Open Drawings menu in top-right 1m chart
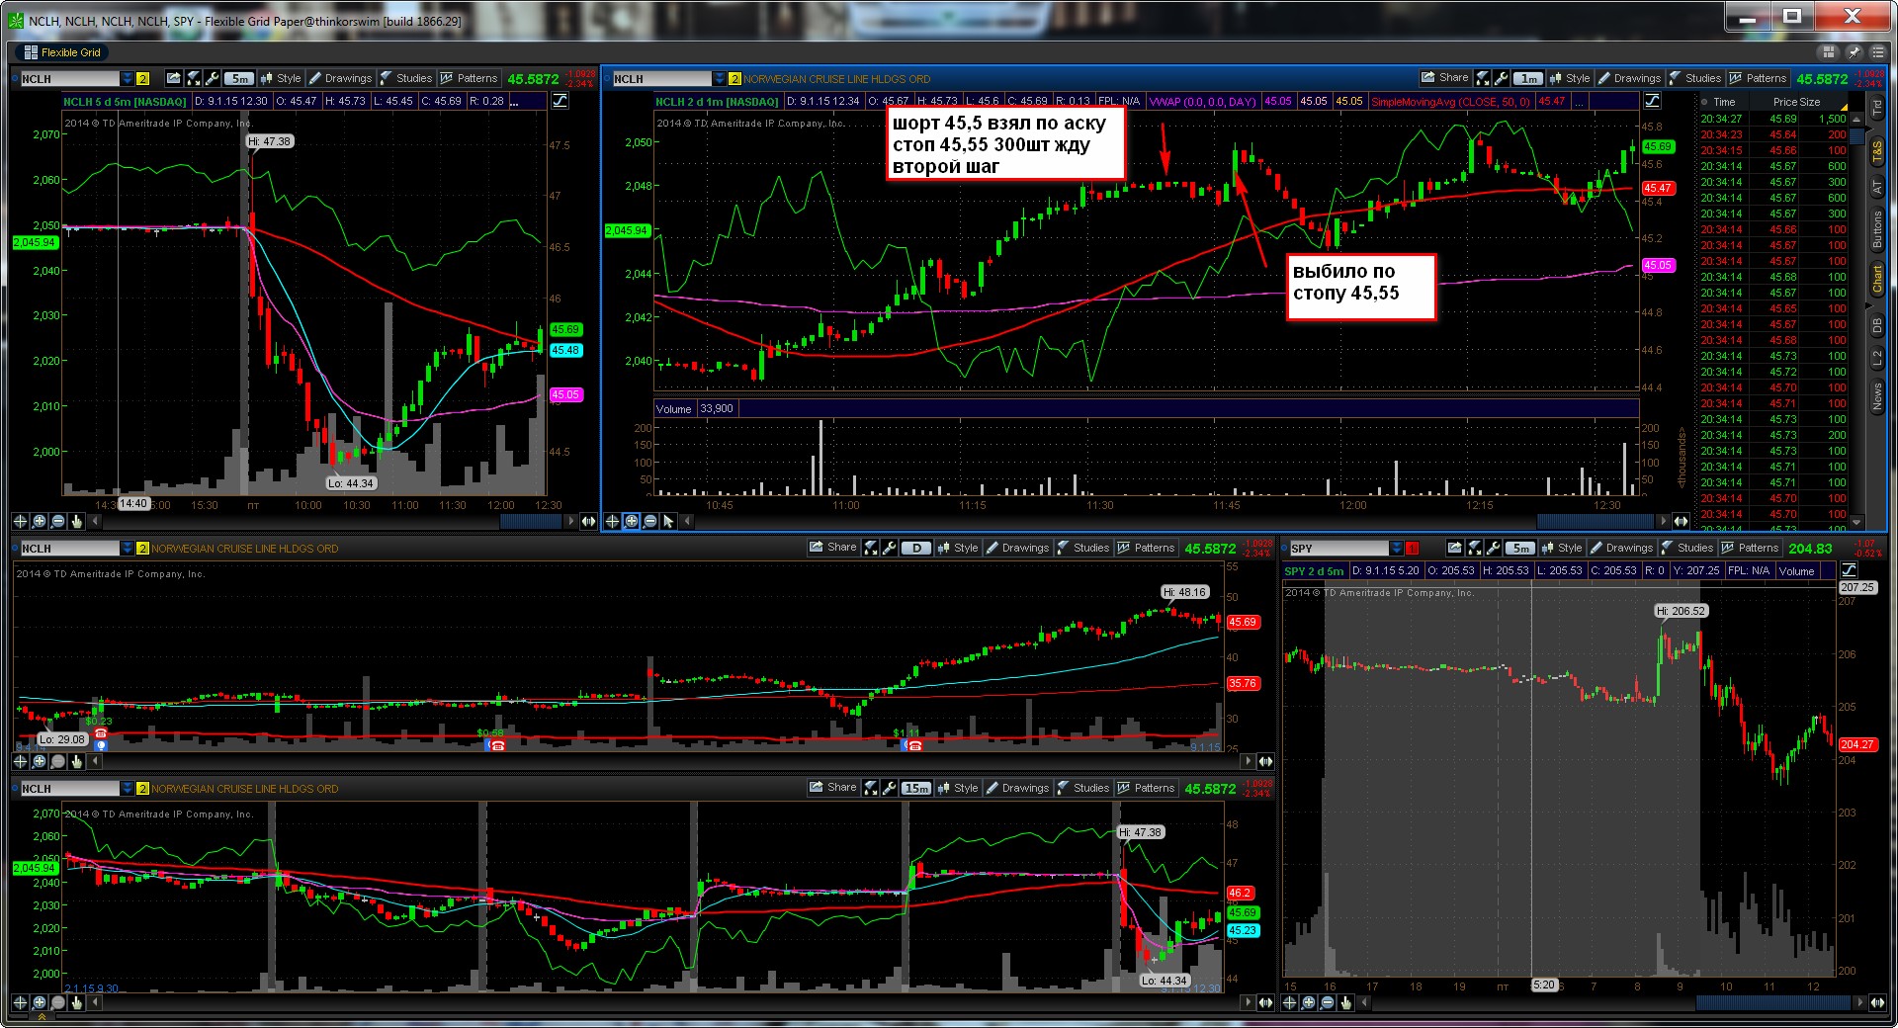 1629,78
